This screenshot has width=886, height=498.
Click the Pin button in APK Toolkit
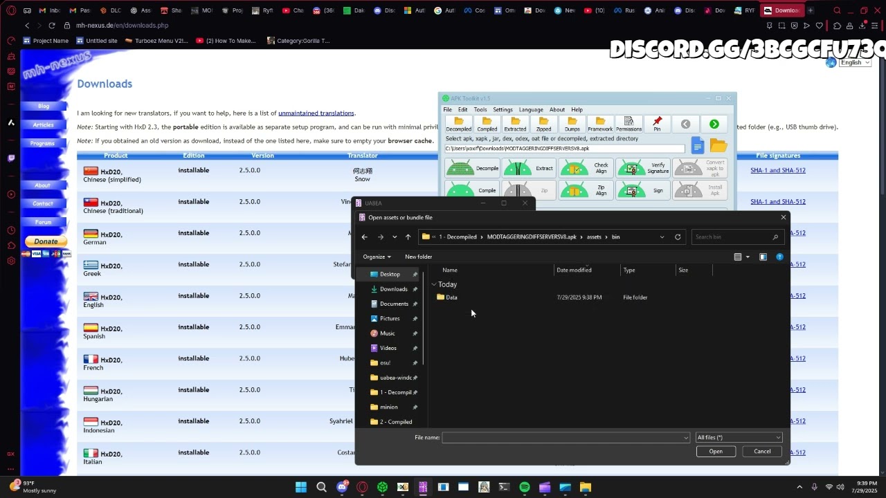(657, 124)
